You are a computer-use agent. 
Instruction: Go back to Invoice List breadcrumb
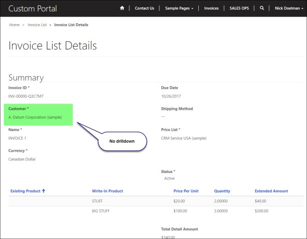coord(37,25)
